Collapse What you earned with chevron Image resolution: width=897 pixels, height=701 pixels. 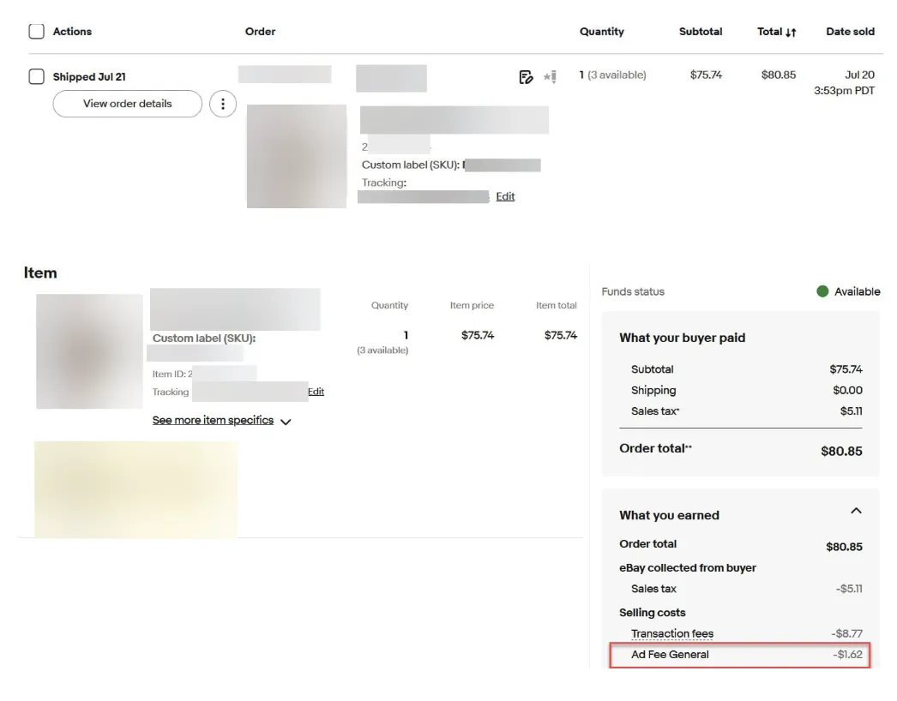(x=856, y=511)
